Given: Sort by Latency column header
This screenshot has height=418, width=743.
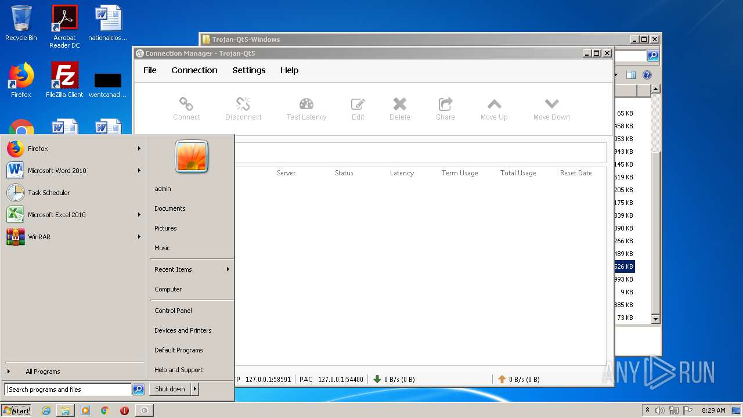Looking at the screenshot, I should coord(402,173).
